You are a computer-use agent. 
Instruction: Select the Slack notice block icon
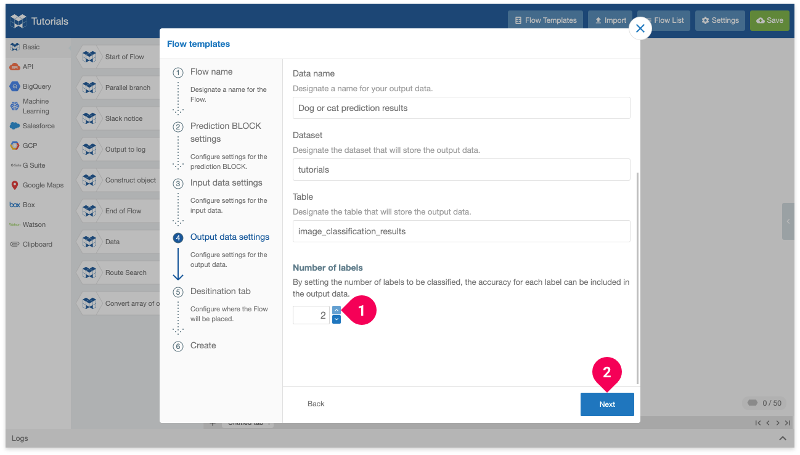tap(89, 118)
